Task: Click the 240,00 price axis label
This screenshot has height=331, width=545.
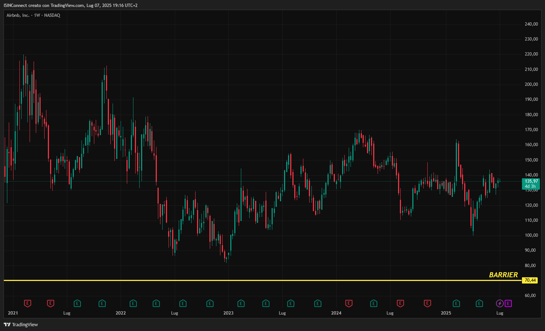Action: (531, 24)
